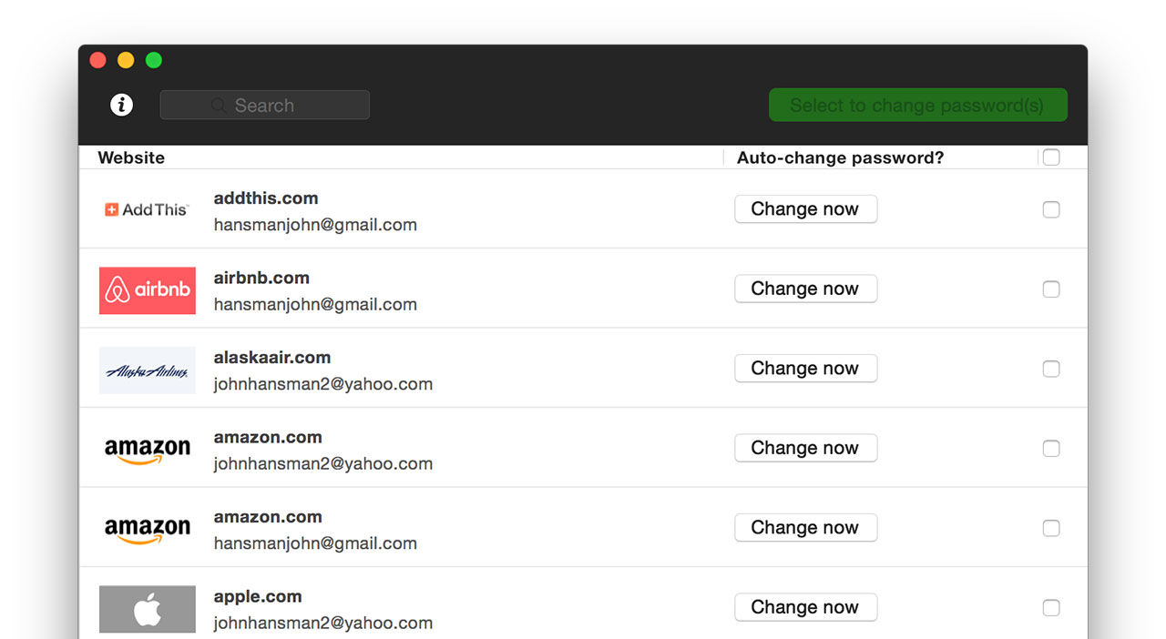Click the AddThis site logo

click(x=147, y=209)
